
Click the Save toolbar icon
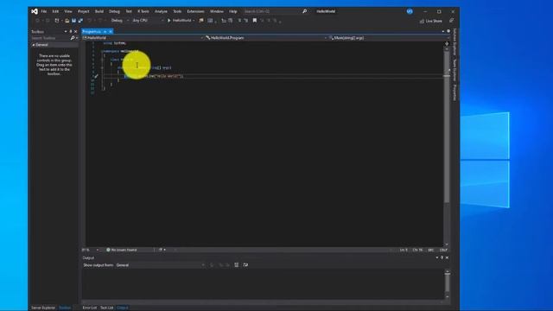(x=73, y=21)
